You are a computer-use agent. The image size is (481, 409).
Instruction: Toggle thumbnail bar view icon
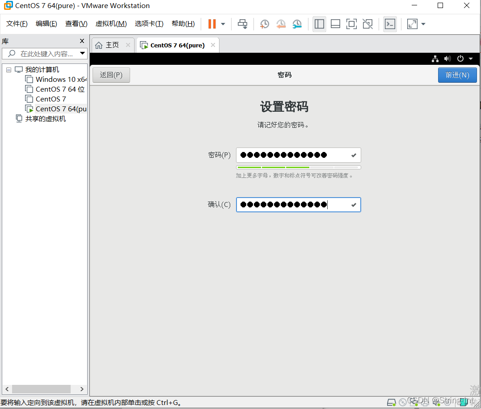coord(335,24)
